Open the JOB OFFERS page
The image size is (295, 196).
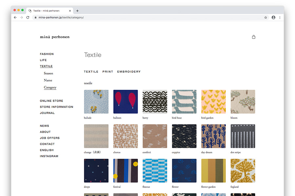coord(50,138)
